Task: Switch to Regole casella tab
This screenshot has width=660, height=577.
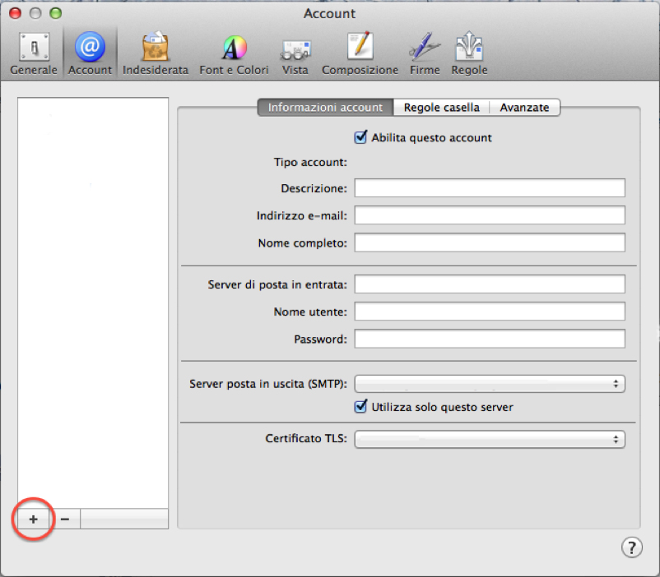Action: click(x=441, y=108)
